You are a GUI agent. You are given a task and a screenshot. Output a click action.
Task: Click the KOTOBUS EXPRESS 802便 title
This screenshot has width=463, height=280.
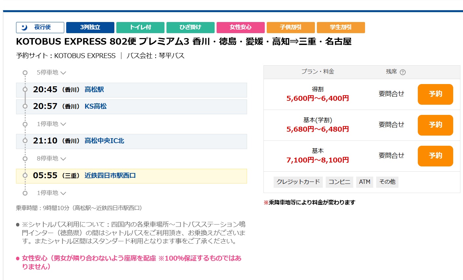pos(183,42)
